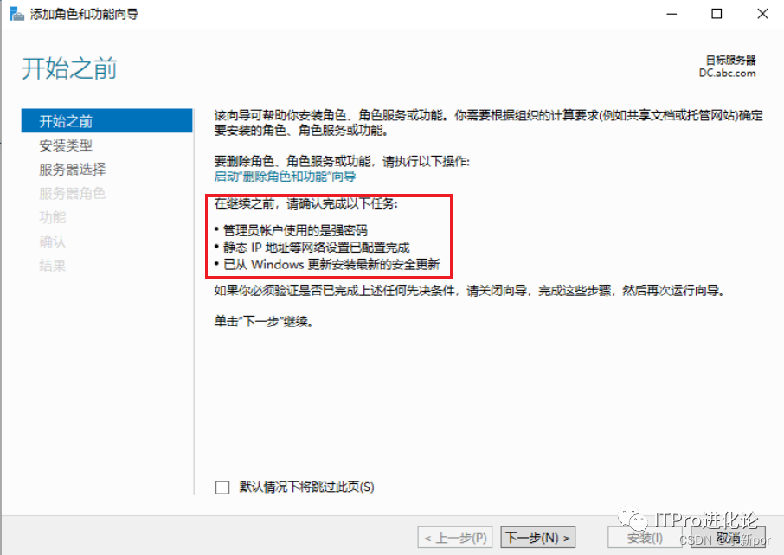
Task: Select the 结果 step
Action: click(x=53, y=265)
